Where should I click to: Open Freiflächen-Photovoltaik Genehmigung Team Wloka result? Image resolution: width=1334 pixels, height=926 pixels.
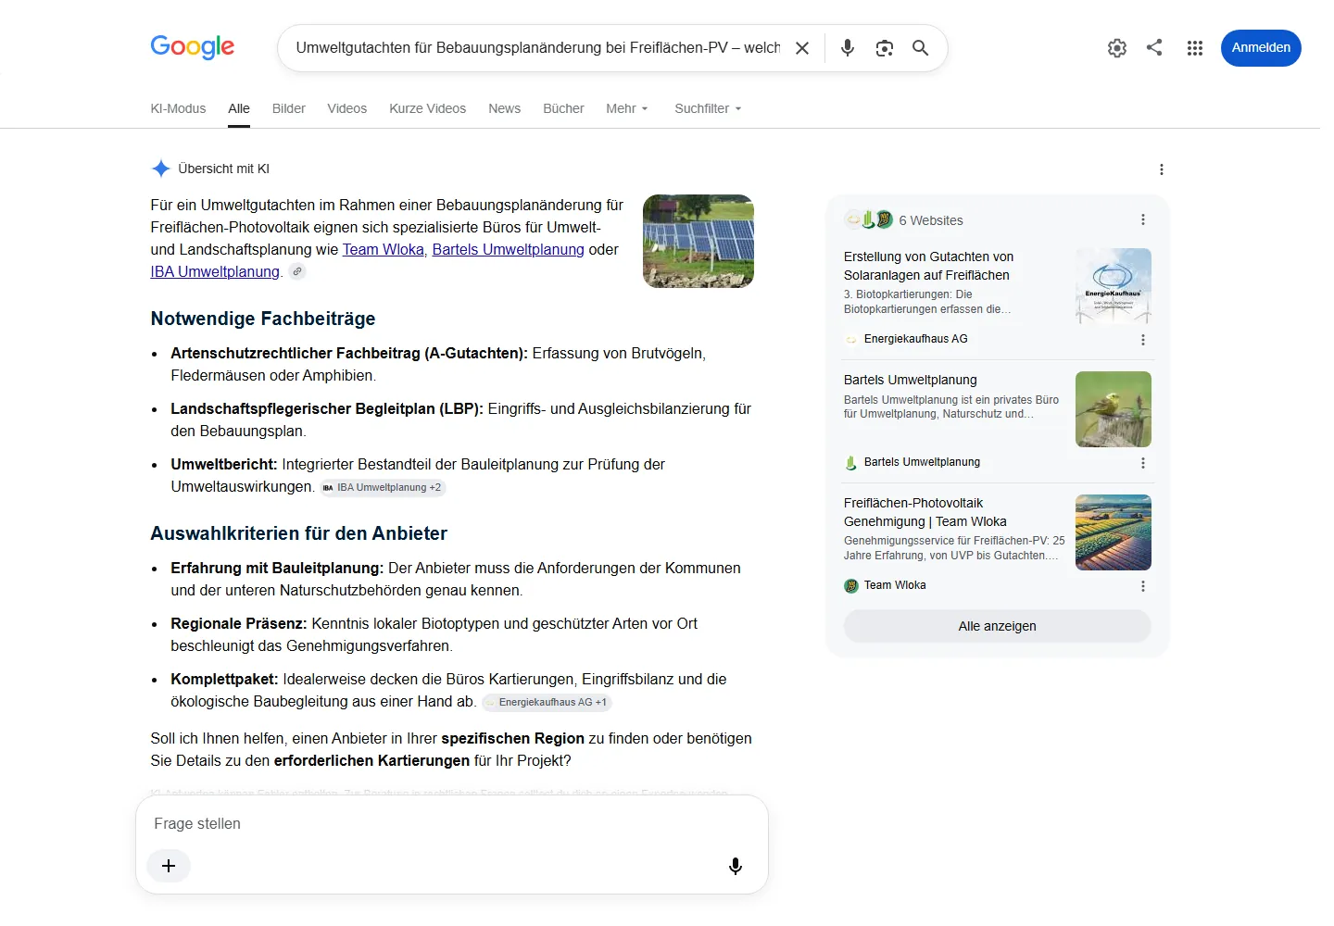tap(925, 512)
